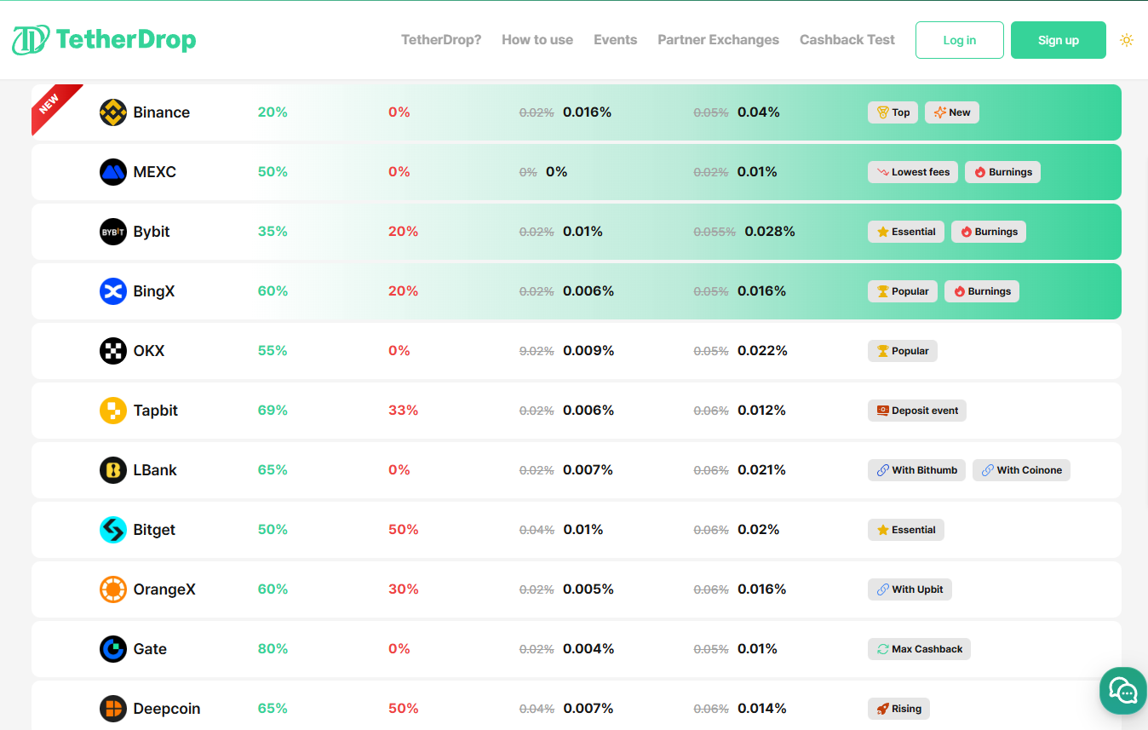Image resolution: width=1148 pixels, height=730 pixels.
Task: Open the live chat support bubble
Action: (1122, 691)
